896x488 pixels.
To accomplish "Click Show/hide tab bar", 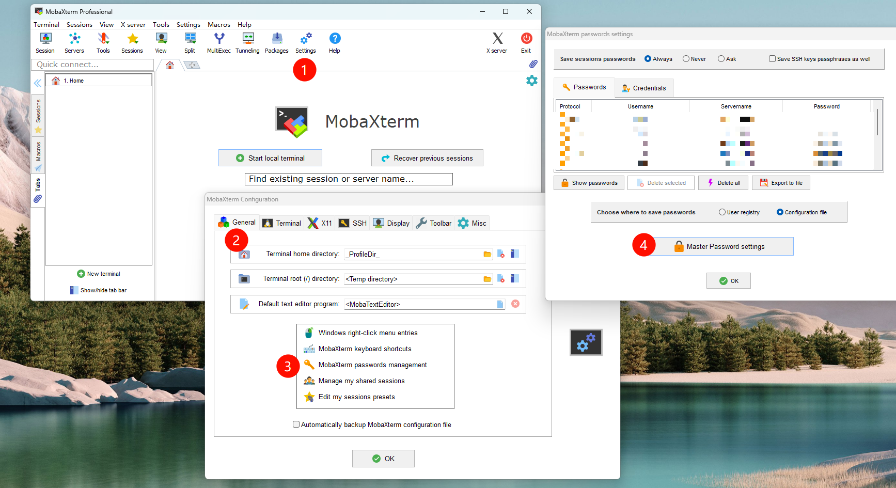I will coord(99,290).
